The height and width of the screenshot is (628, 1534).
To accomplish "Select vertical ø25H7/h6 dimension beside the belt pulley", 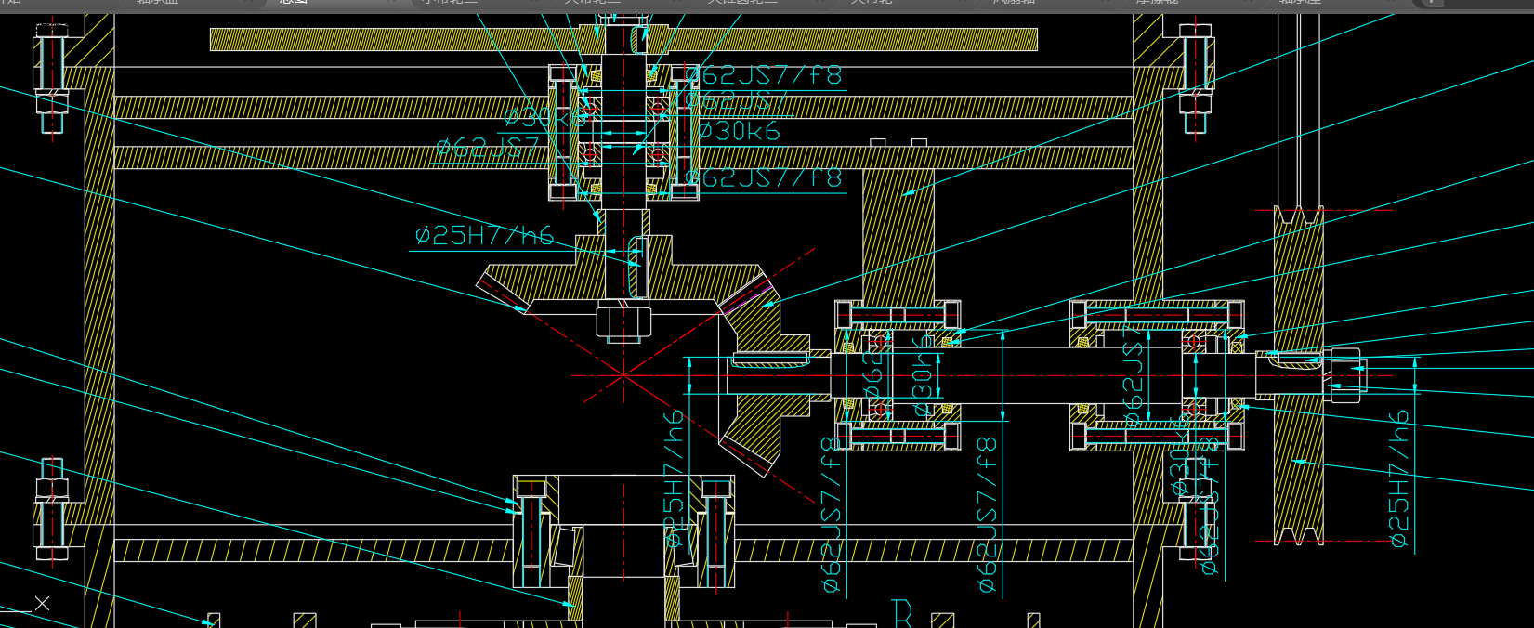I will point(1398,478).
